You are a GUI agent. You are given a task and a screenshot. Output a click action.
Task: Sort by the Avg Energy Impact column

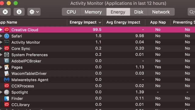point(124,22)
